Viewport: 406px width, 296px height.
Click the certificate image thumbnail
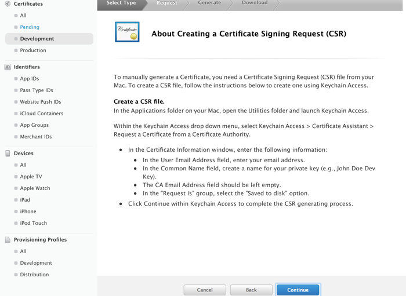127,32
